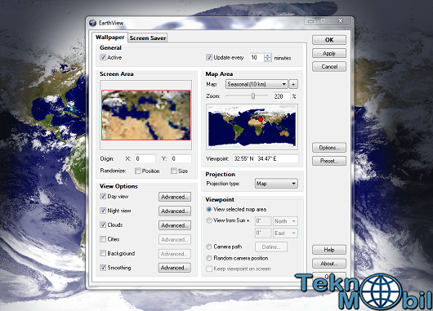Screen dimensions: 433x311
Task: Toggle Randomize Position checkbox
Action: 138,171
